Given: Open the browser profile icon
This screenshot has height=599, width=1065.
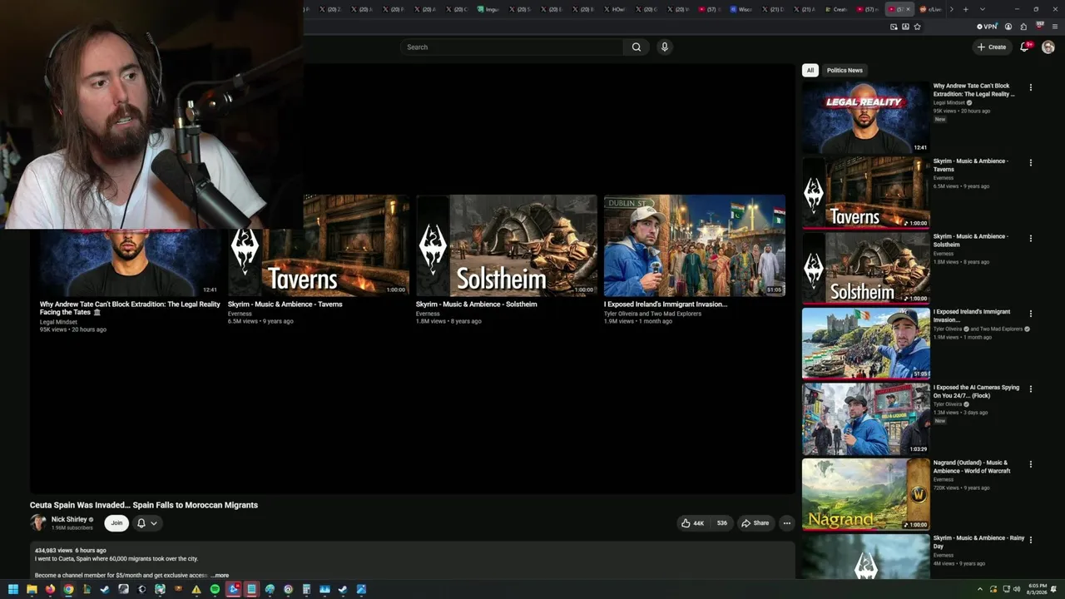Looking at the screenshot, I should [1008, 27].
